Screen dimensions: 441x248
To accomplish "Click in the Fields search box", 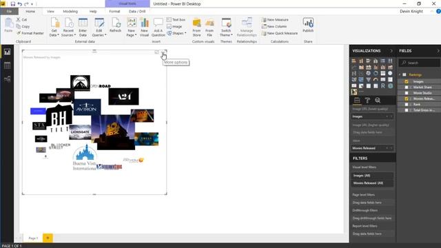I will 420,63.
